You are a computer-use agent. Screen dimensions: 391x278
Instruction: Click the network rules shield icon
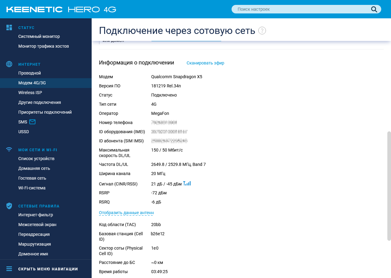[x=9, y=206]
